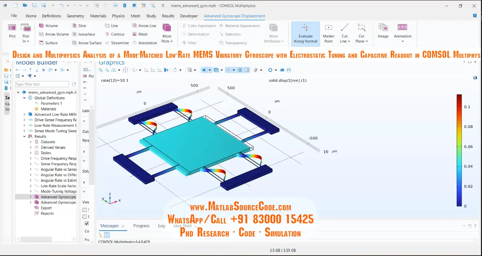This screenshot has height=256, width=482.
Task: Collapse the Results node
Action: pos(24,136)
